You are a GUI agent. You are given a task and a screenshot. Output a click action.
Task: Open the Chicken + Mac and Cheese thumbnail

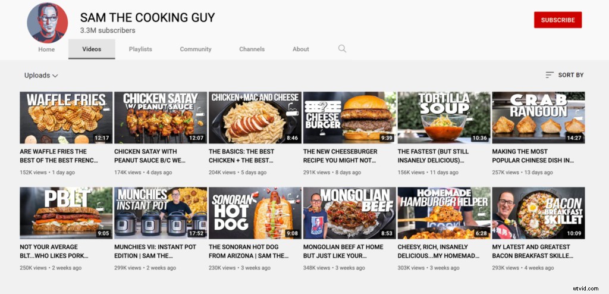click(x=255, y=118)
